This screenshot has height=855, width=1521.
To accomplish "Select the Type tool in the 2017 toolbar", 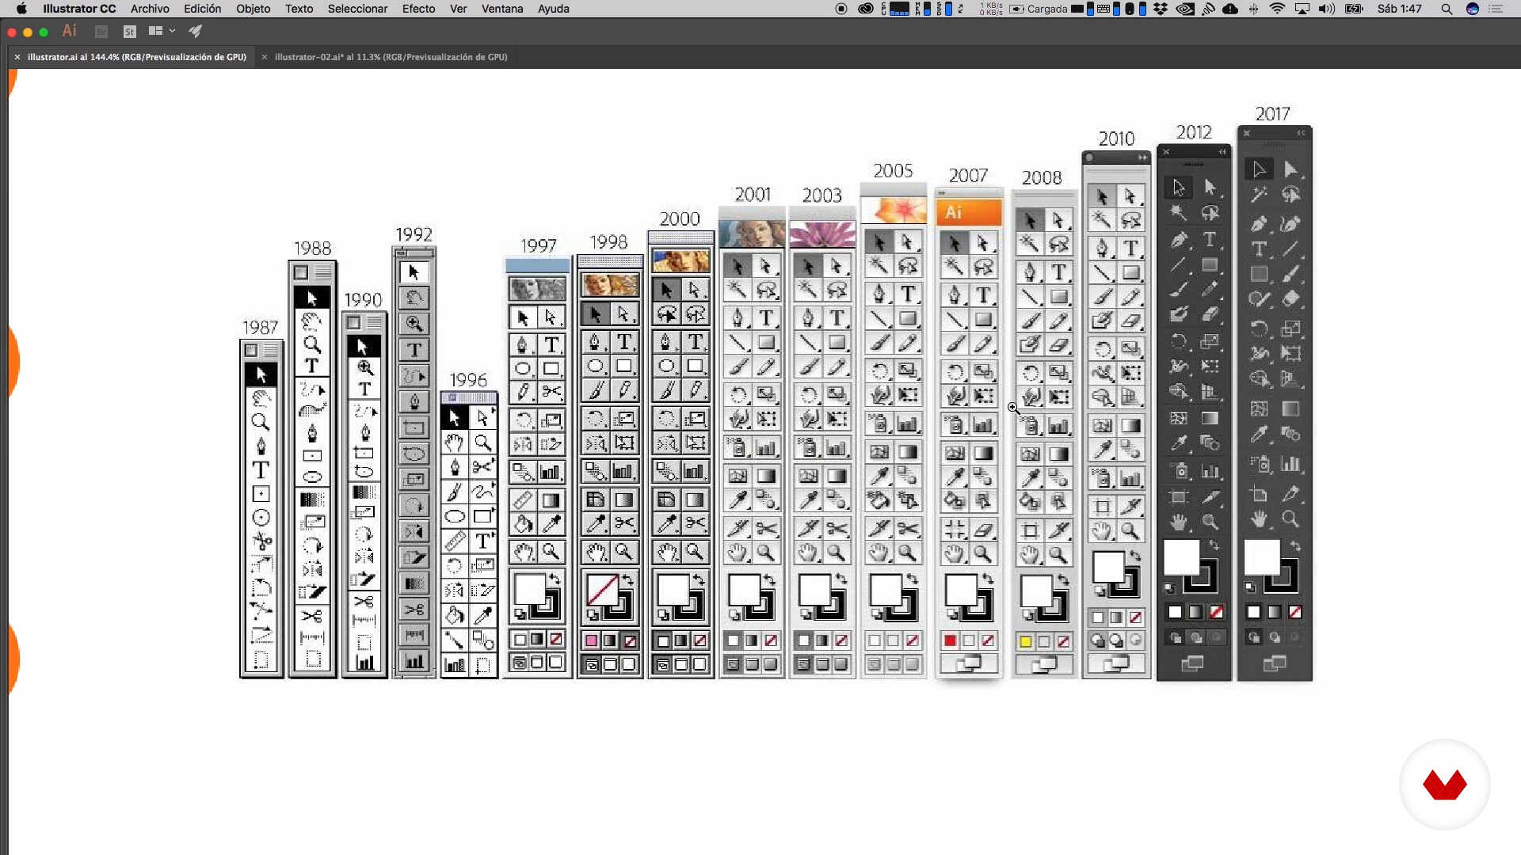I will (1259, 249).
